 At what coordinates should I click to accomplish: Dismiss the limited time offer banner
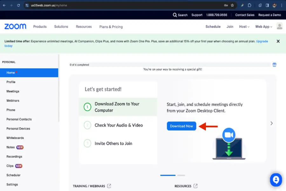(278, 41)
